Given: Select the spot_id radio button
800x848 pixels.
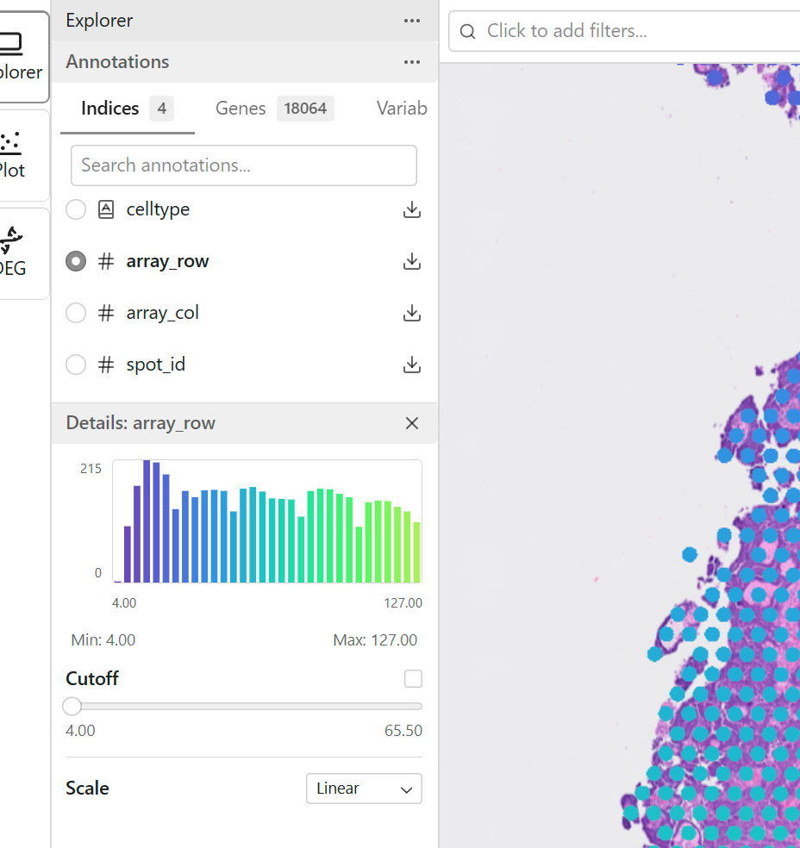Looking at the screenshot, I should click(76, 365).
